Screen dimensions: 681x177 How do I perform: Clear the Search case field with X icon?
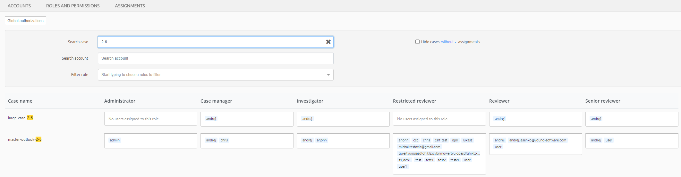(328, 42)
